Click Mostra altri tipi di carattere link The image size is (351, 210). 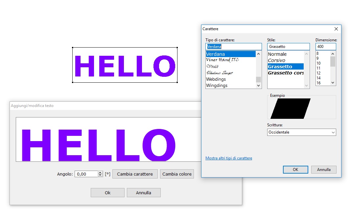[229, 158]
